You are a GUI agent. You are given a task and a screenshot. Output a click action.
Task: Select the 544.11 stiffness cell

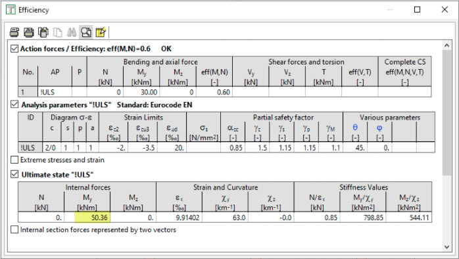409,218
